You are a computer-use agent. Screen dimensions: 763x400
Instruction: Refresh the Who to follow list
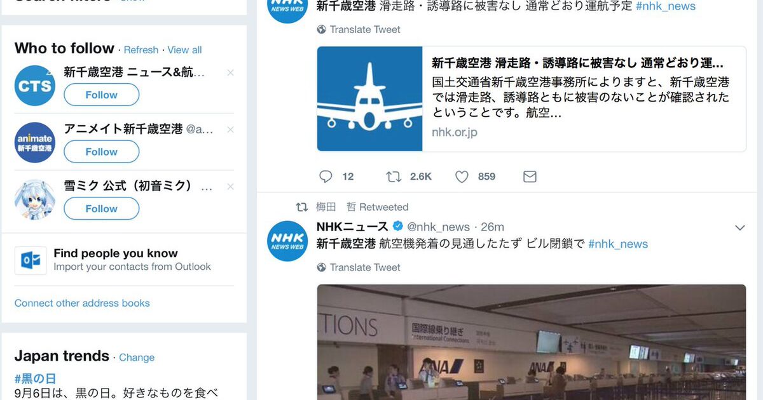tap(141, 50)
